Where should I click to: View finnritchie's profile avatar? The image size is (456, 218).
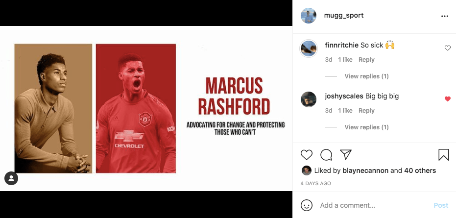(308, 48)
